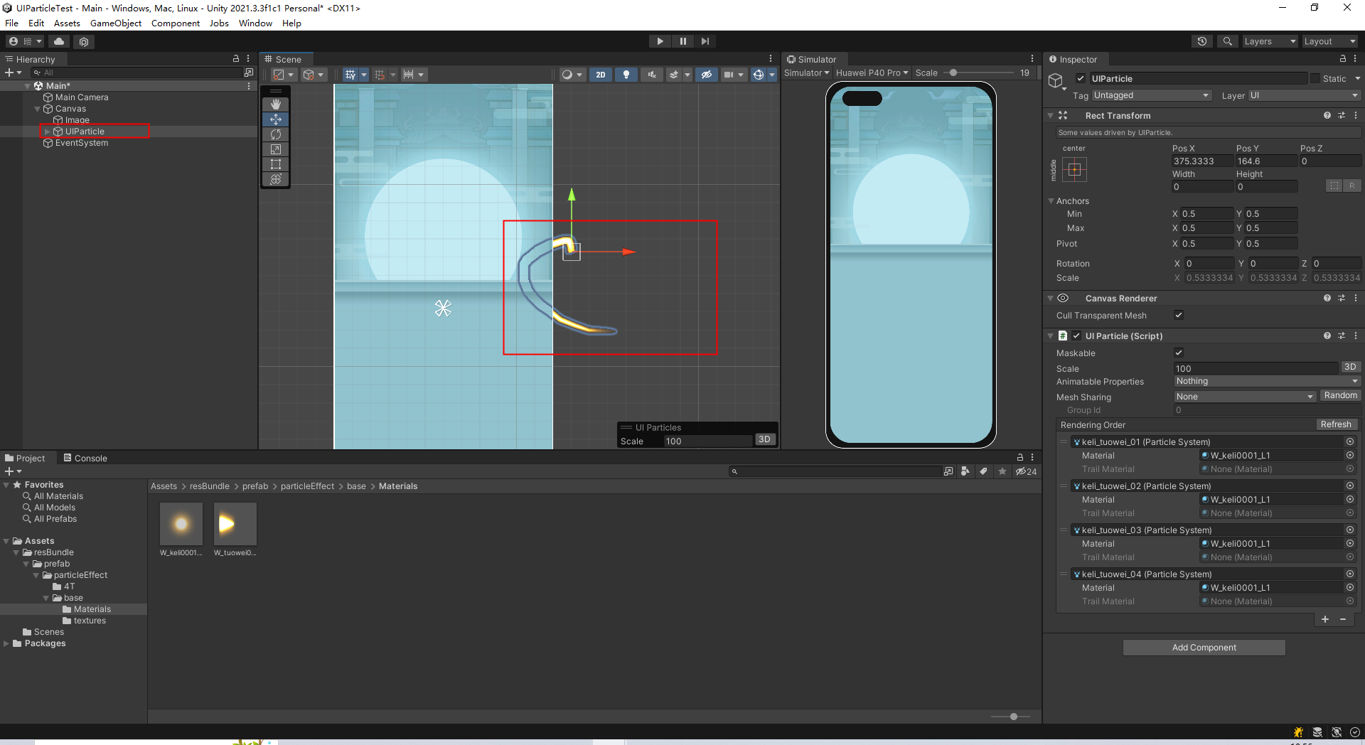Mute Scene view audio with the speaker icon

pyautogui.click(x=651, y=74)
